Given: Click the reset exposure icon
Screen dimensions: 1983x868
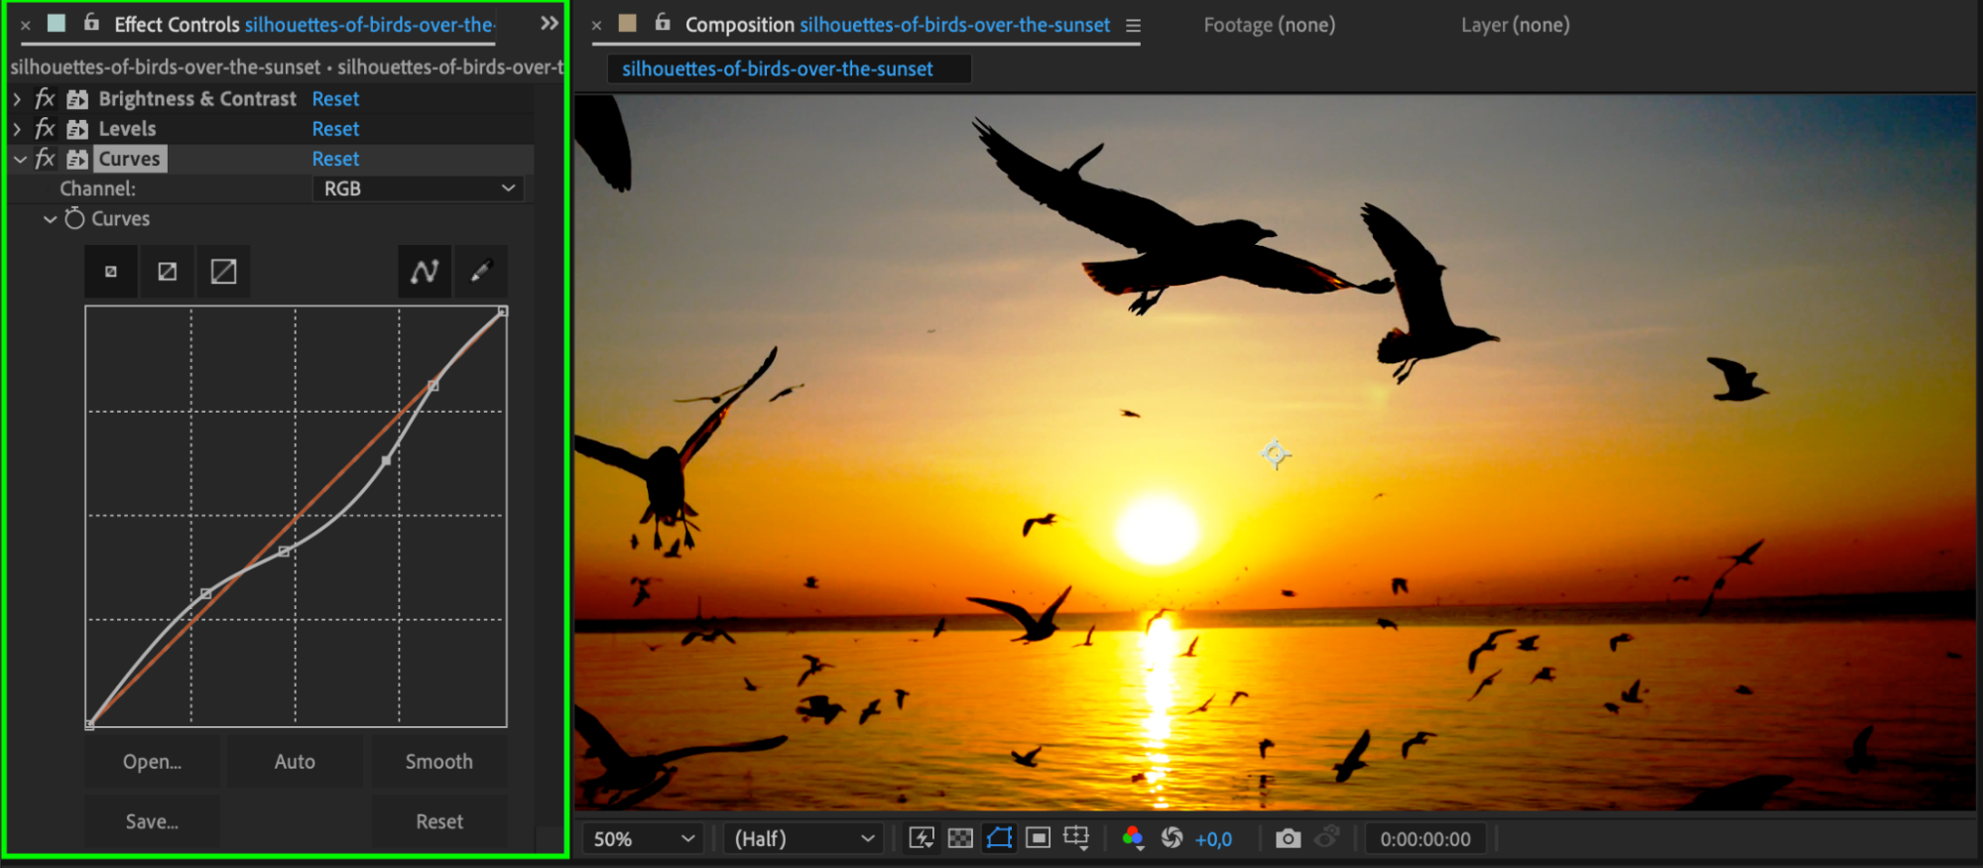Looking at the screenshot, I should [x=1172, y=838].
